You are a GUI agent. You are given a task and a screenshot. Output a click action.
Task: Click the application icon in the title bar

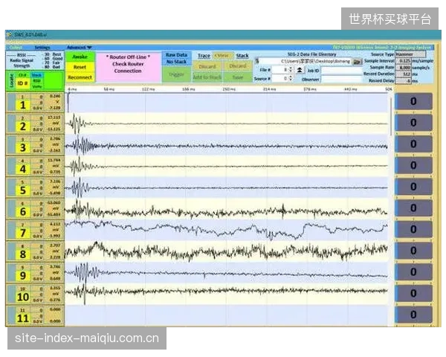(10, 35)
